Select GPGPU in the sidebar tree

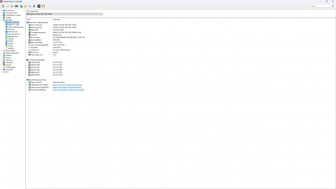[11, 41]
